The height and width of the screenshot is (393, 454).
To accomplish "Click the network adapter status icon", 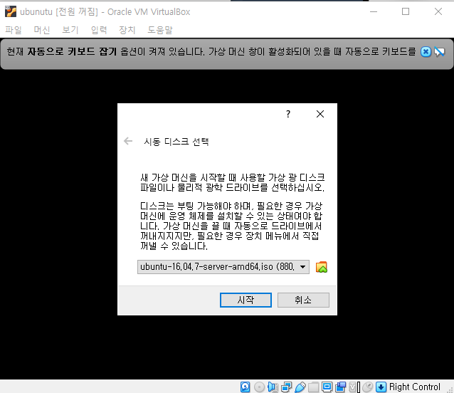I will click(286, 387).
